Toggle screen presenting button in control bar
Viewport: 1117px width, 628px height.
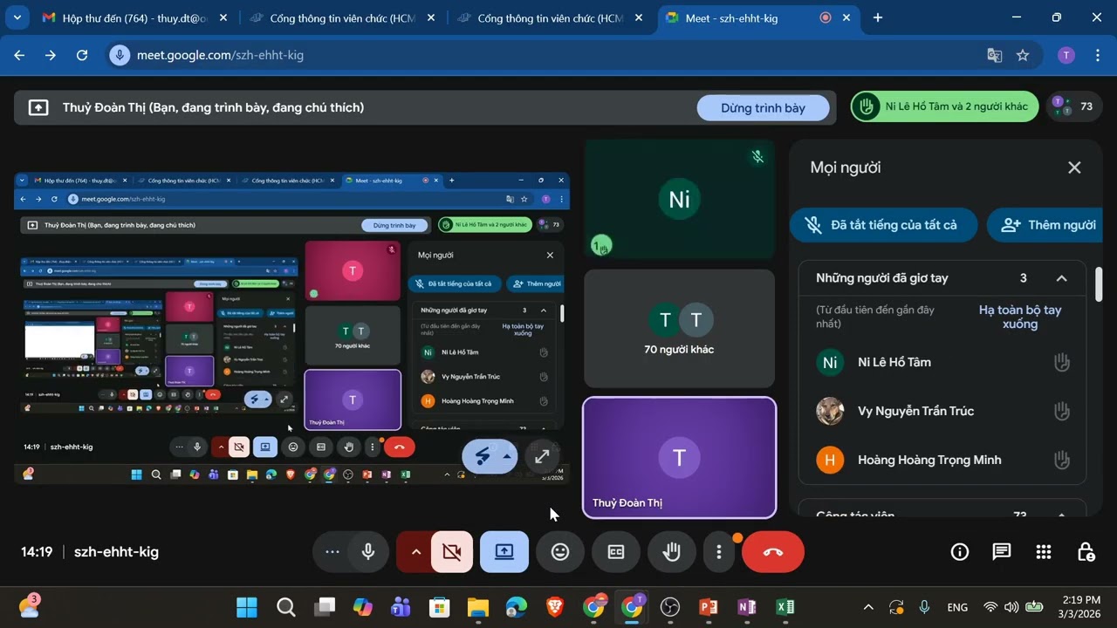504,552
